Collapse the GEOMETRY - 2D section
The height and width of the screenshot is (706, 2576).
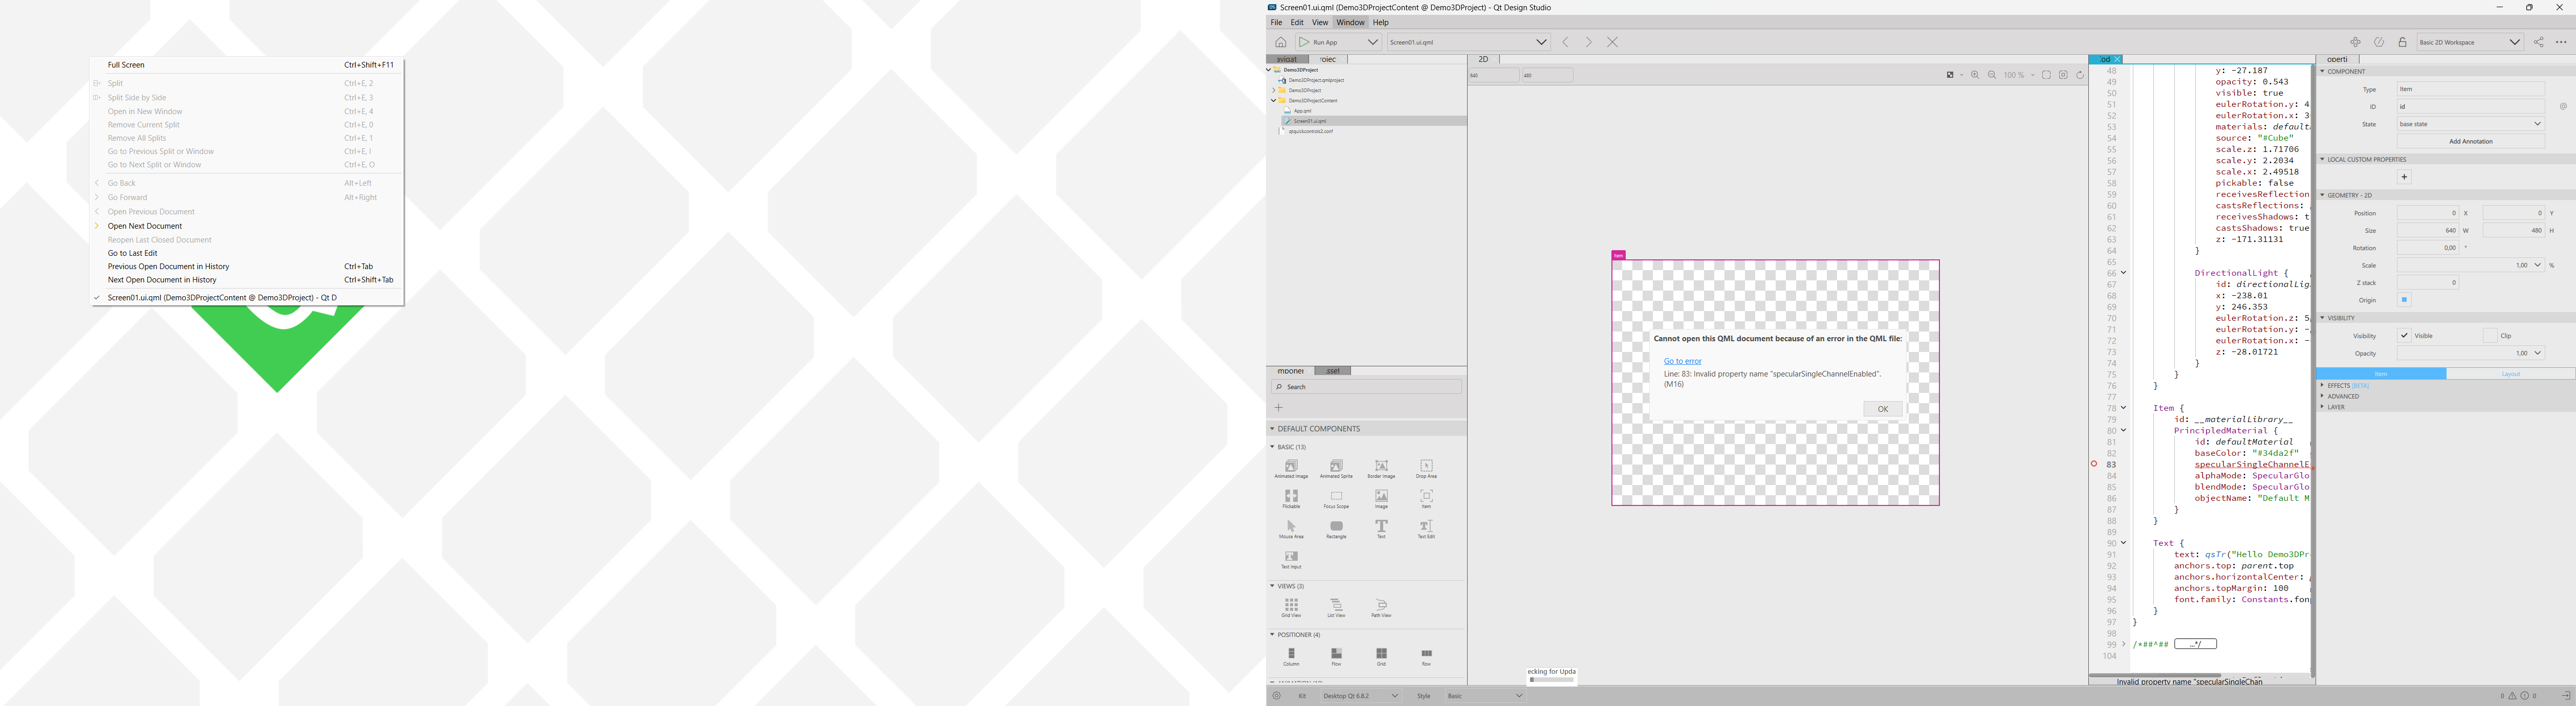(x=2322, y=195)
